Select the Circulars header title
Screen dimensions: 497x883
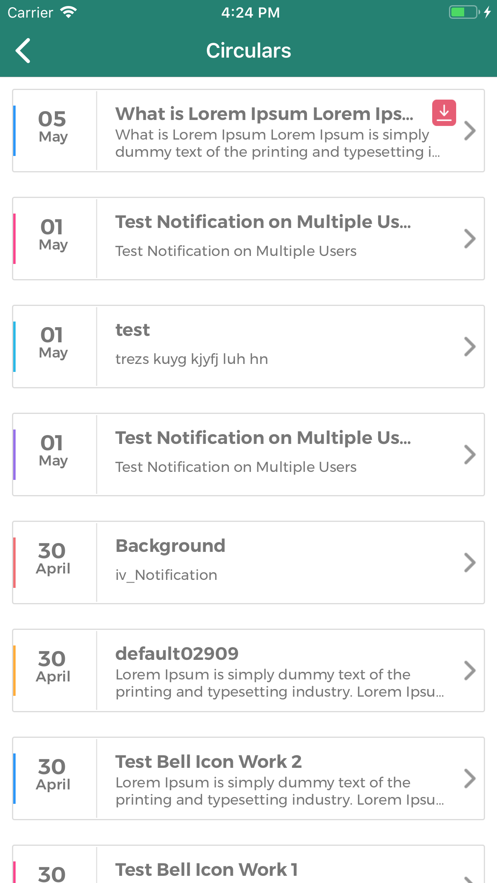pyautogui.click(x=248, y=50)
